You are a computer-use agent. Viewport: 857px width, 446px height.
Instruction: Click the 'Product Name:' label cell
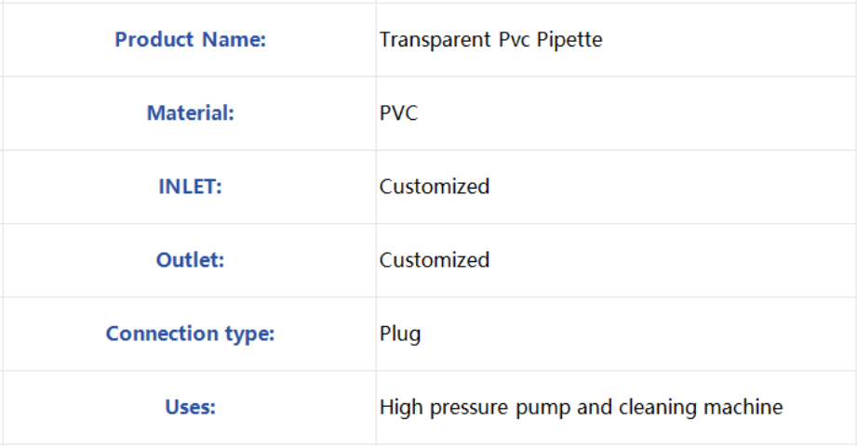pyautogui.click(x=190, y=40)
